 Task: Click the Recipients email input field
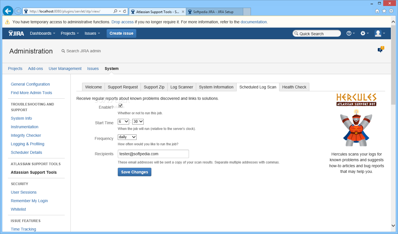pyautogui.click(x=153, y=154)
